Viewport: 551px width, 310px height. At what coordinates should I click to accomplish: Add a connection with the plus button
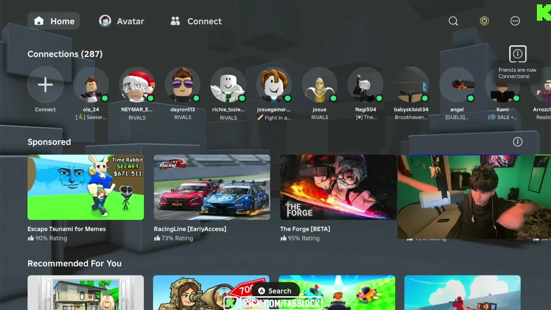(45, 85)
